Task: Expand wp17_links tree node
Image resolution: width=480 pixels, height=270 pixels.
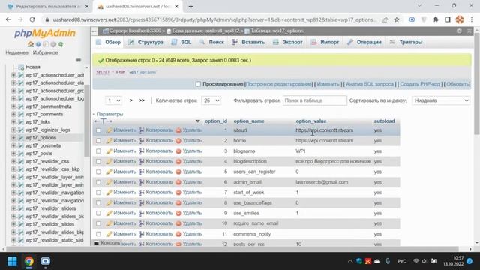Action: [13, 122]
